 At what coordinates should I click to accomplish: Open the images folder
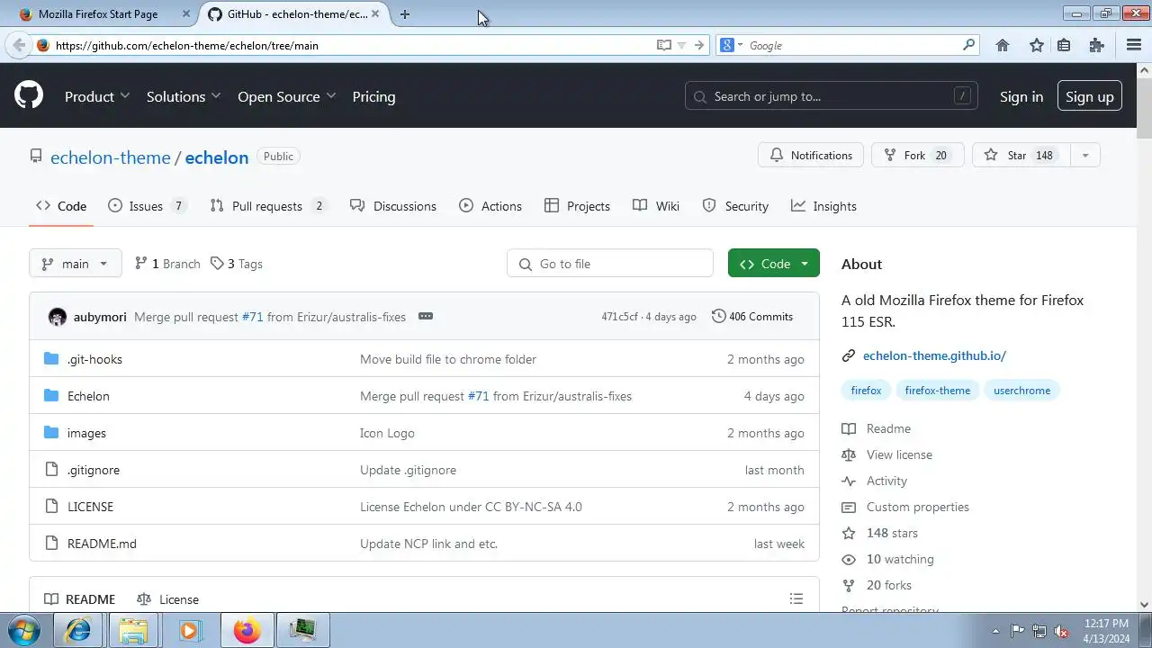tap(86, 433)
